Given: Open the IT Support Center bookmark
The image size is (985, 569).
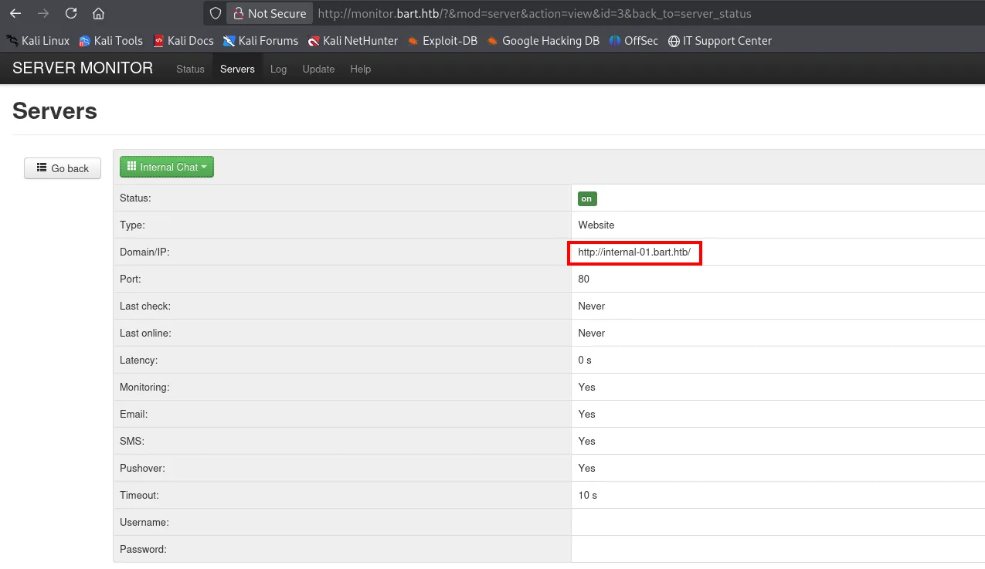Looking at the screenshot, I should click(720, 41).
